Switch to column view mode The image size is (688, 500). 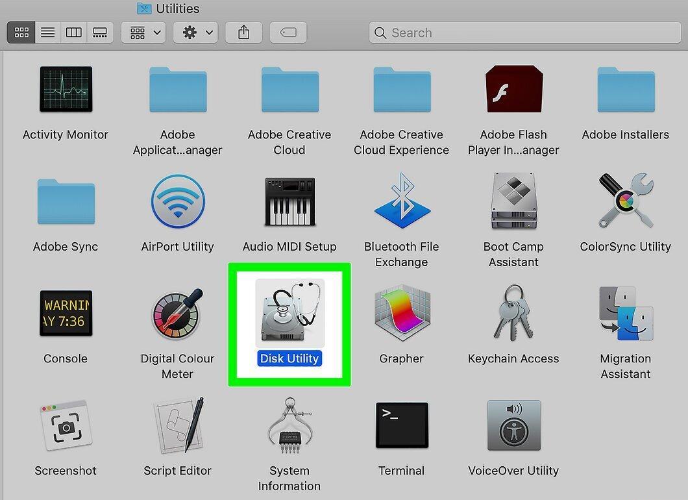pyautogui.click(x=74, y=32)
